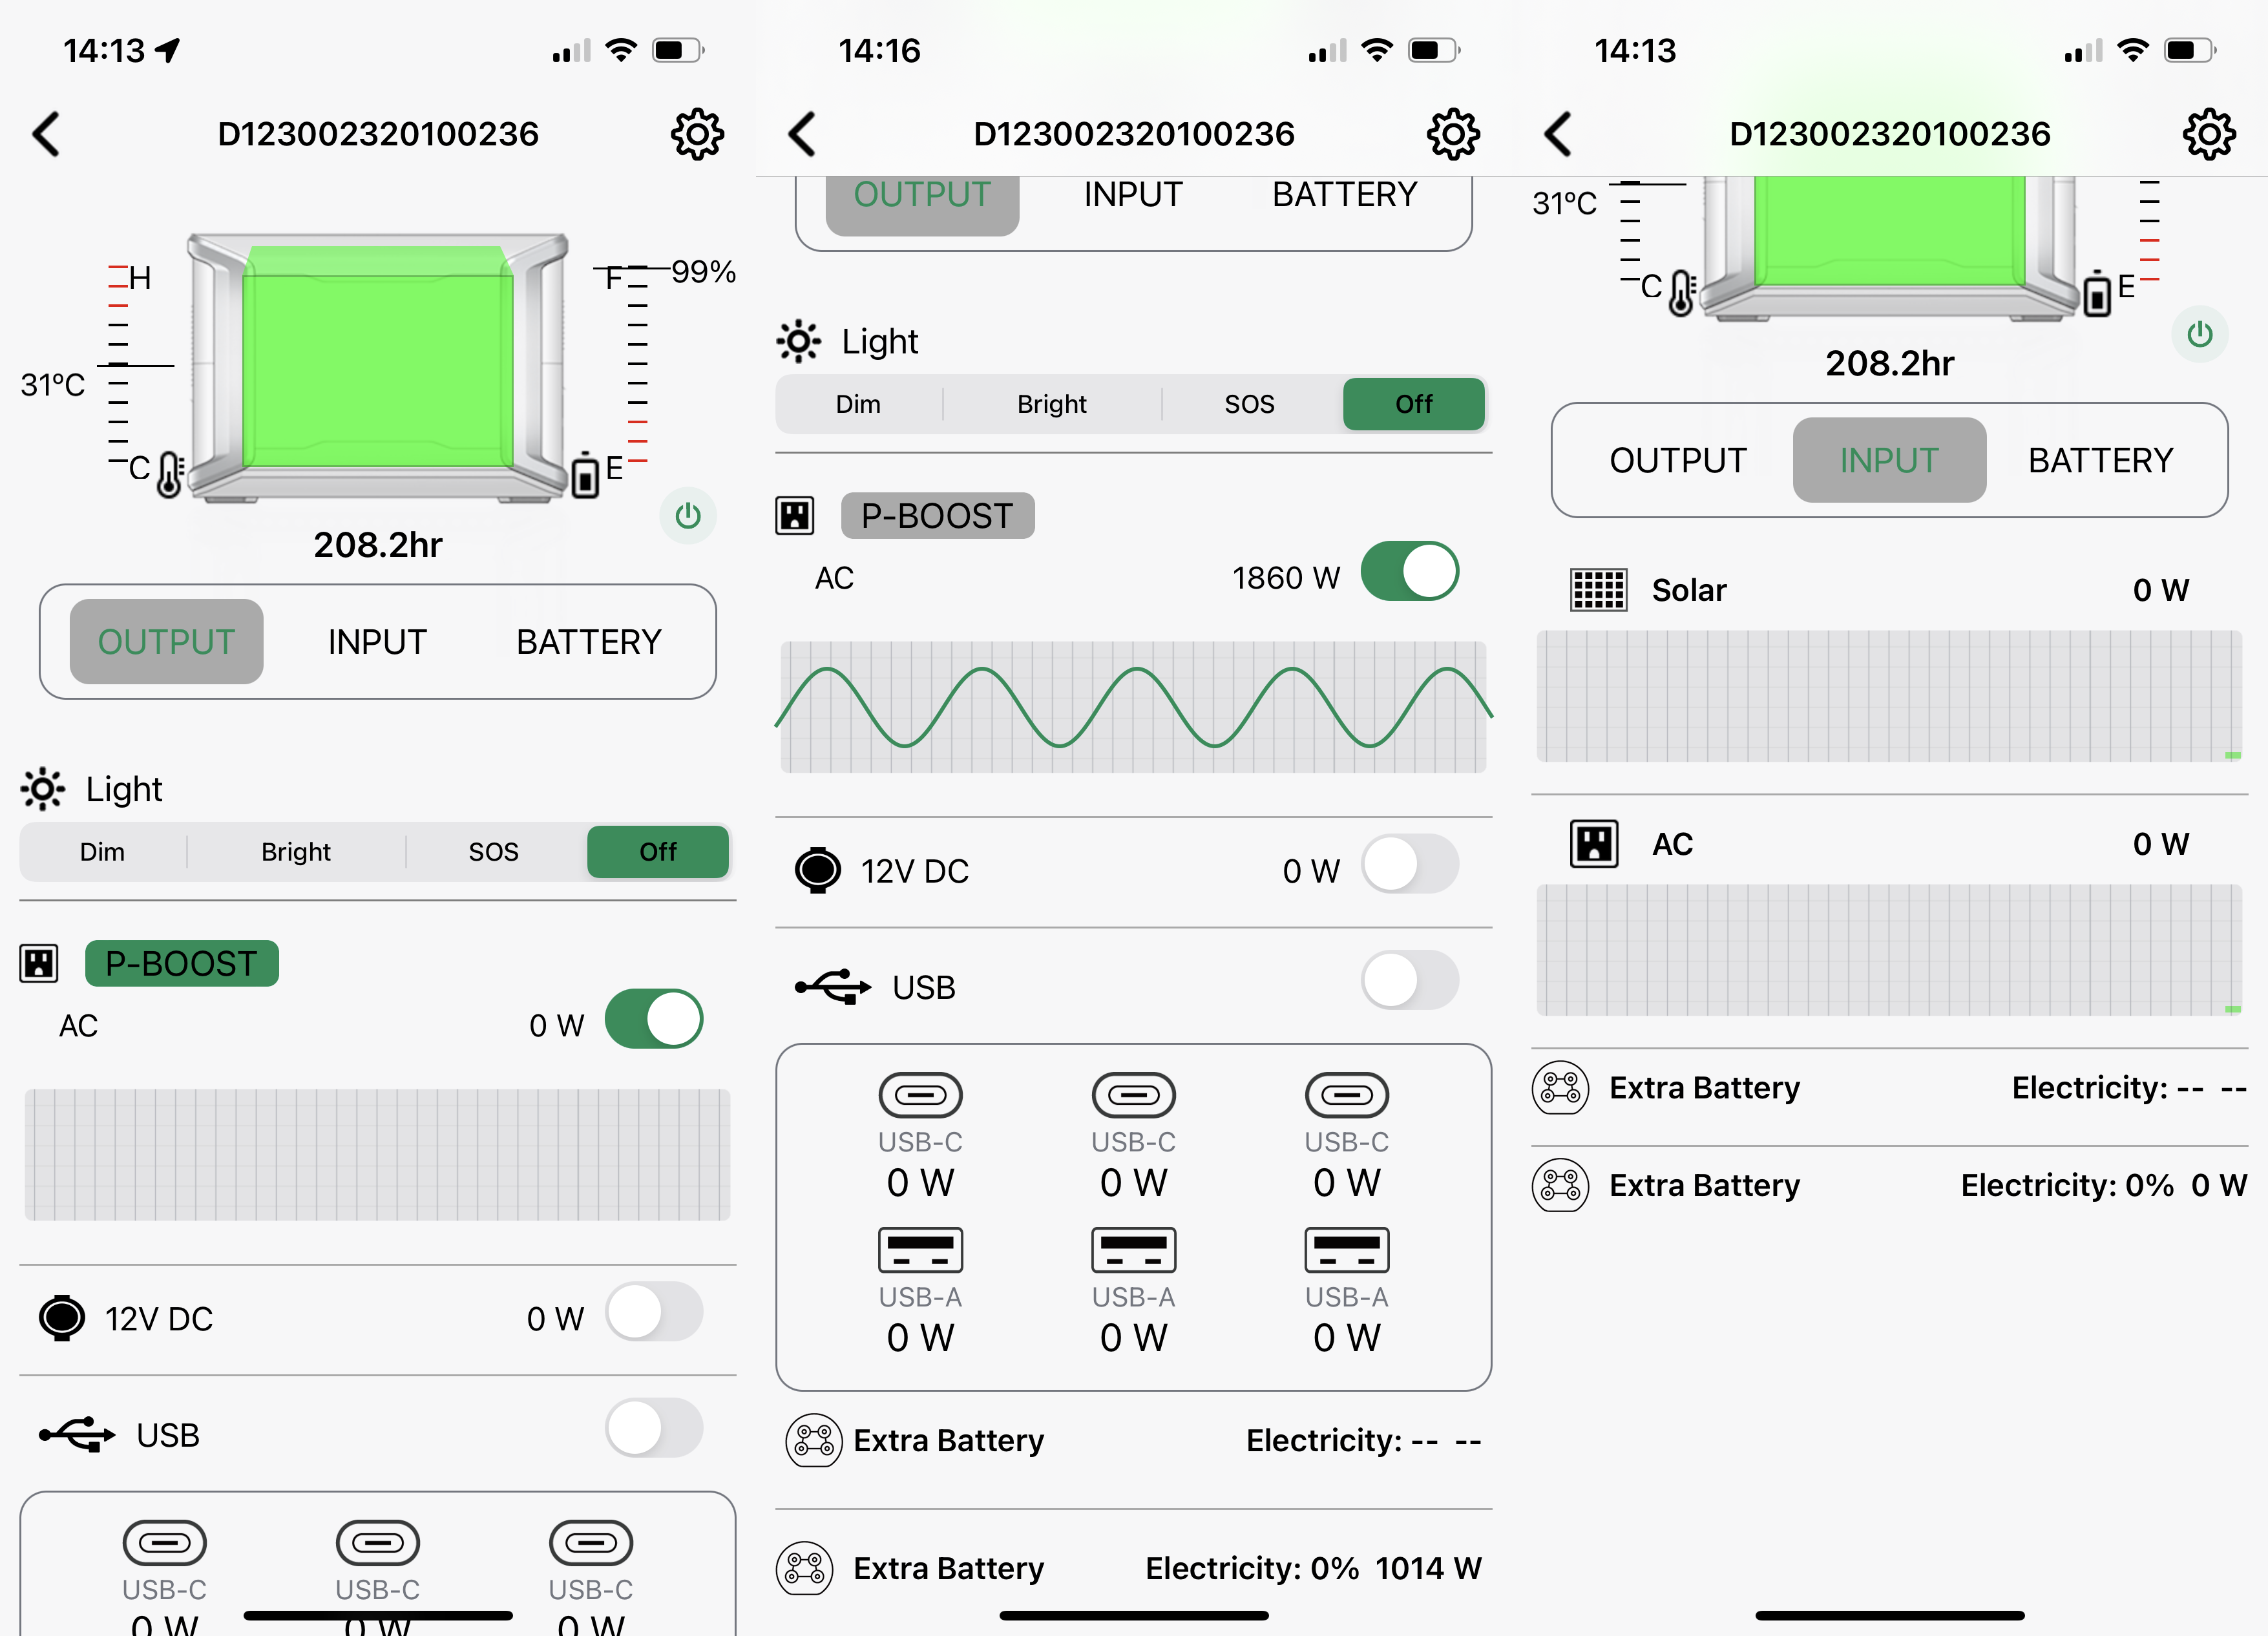Tap the green P-BOOST button
2268x1636 pixels.
click(182, 963)
